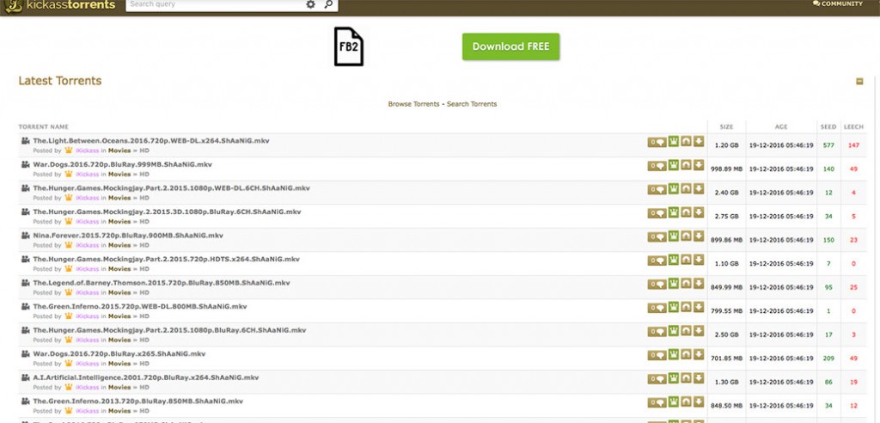880x423 pixels.
Task: Collapse the Latest Torrents section
Action: pos(859,82)
